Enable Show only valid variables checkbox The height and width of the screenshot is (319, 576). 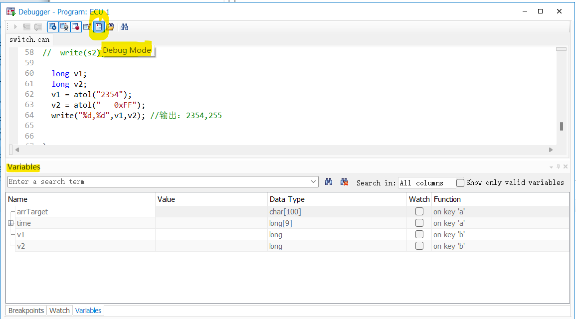(x=460, y=182)
